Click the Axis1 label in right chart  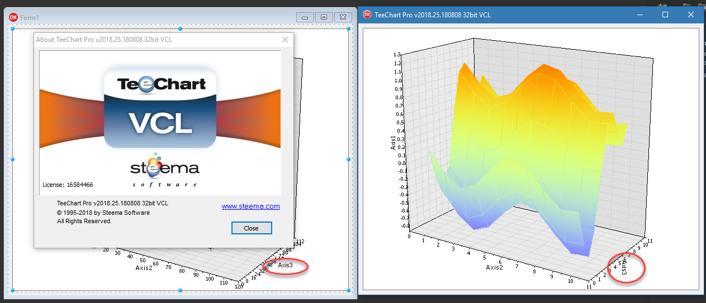coord(393,142)
